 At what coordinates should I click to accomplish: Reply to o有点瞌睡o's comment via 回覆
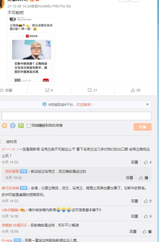coord(135,216)
